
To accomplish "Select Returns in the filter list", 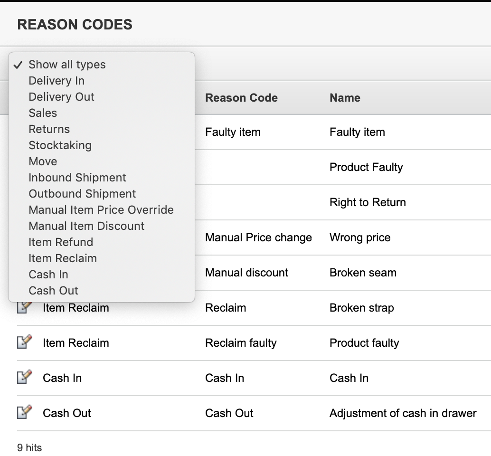I will click(x=49, y=129).
